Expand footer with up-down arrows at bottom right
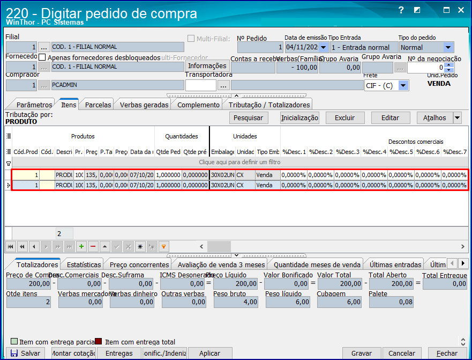Viewport: 472px width, 360px height. click(x=463, y=342)
